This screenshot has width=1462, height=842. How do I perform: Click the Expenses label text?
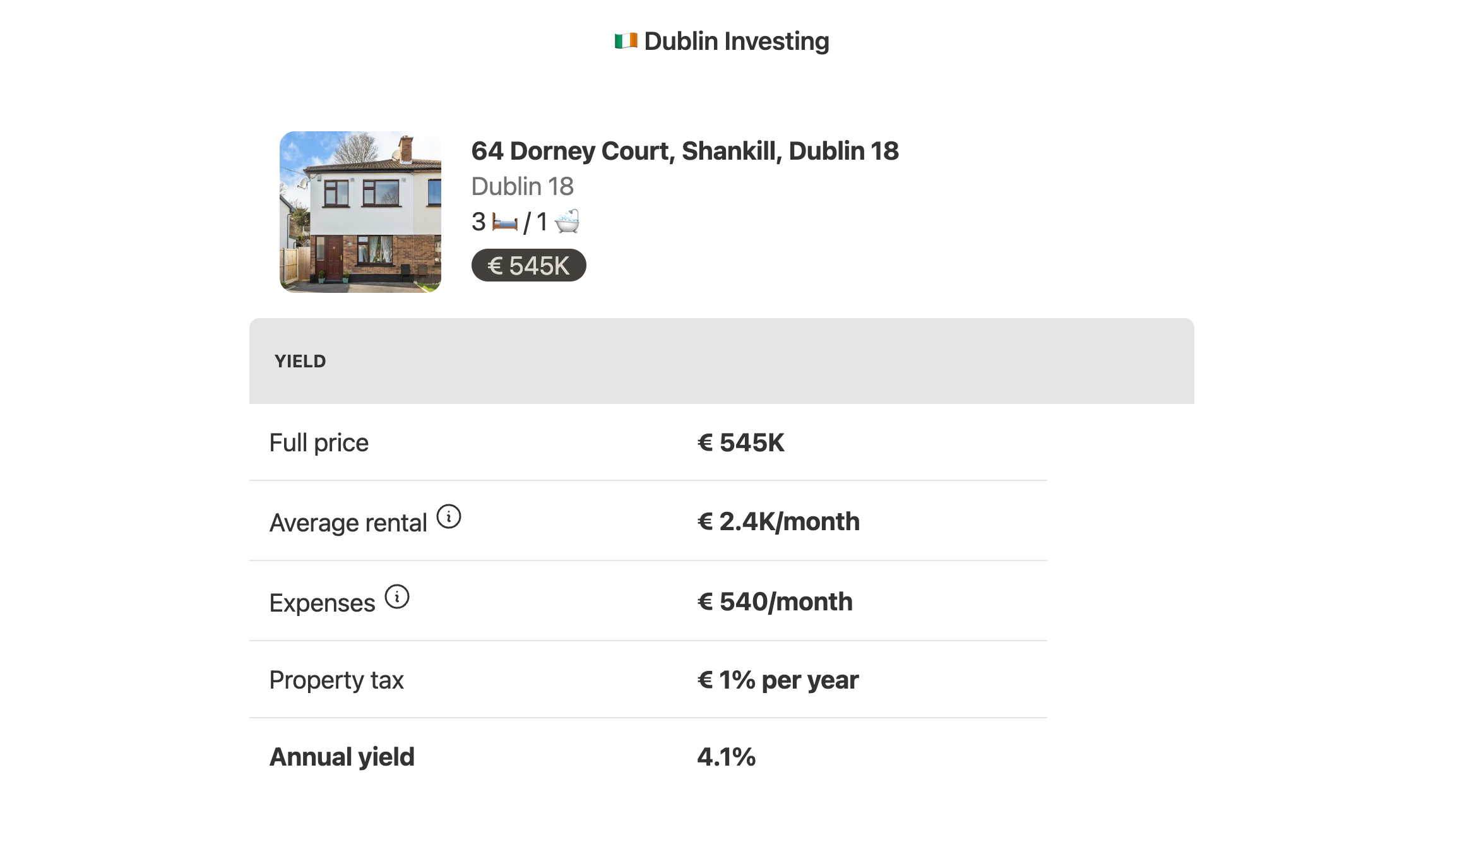coord(322,603)
